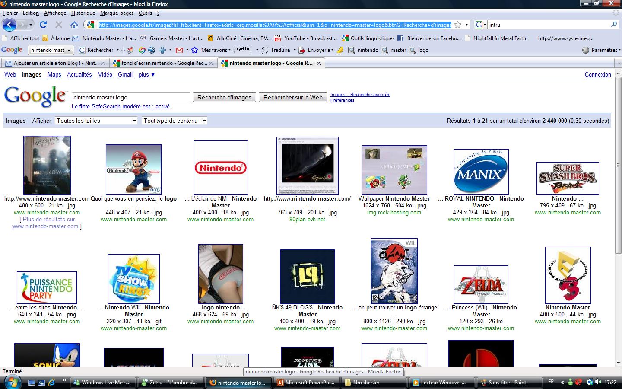Open the Facebook bookmark 'Bienvenue sur Facebo...'
Image resolution: width=622 pixels, height=389 pixels.
[429, 38]
